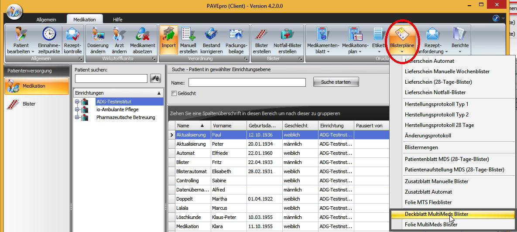Expand the ADG-Testinstitut tree node

[77, 102]
